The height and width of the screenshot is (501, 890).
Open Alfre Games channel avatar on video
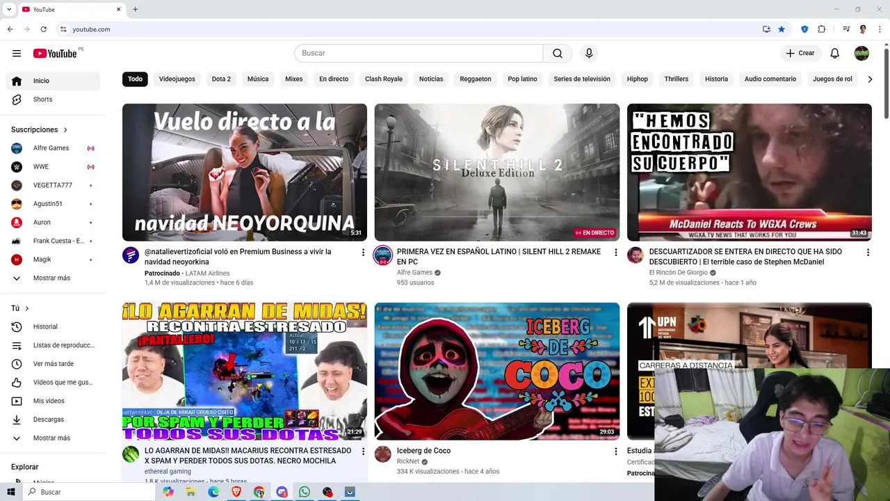coord(383,255)
